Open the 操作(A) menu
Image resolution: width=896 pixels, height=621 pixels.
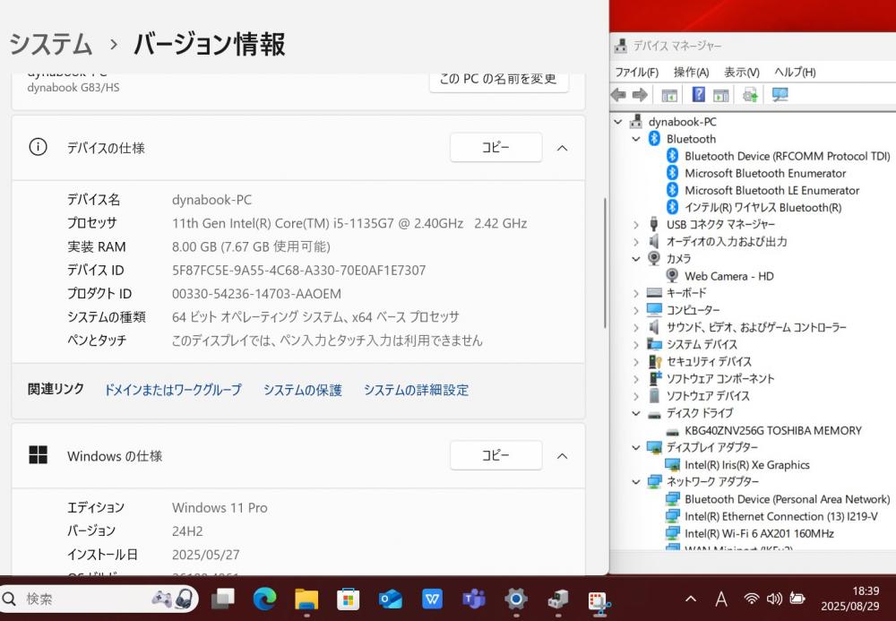pos(692,72)
